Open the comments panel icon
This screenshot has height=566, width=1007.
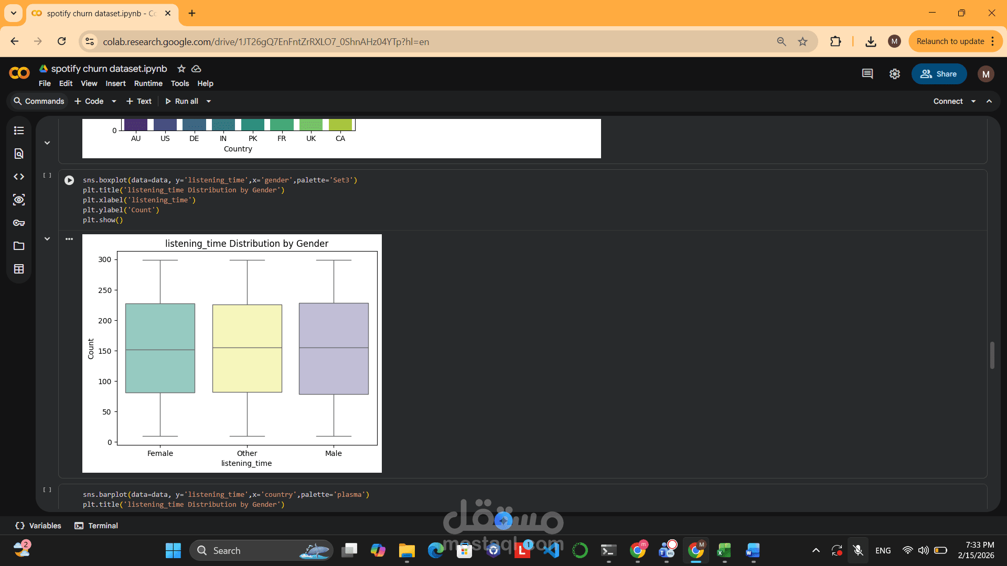click(x=867, y=74)
